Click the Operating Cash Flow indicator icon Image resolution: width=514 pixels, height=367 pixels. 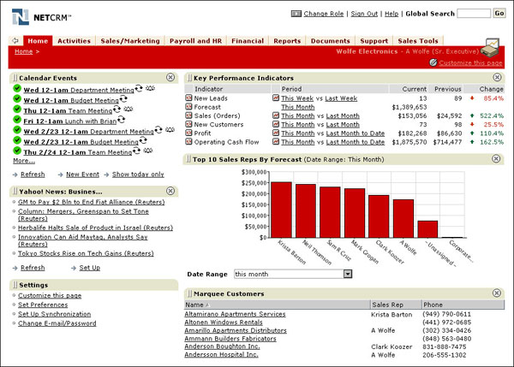(188, 141)
